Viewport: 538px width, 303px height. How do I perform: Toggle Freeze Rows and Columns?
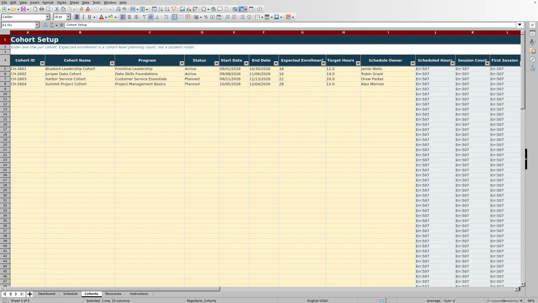tap(241, 9)
